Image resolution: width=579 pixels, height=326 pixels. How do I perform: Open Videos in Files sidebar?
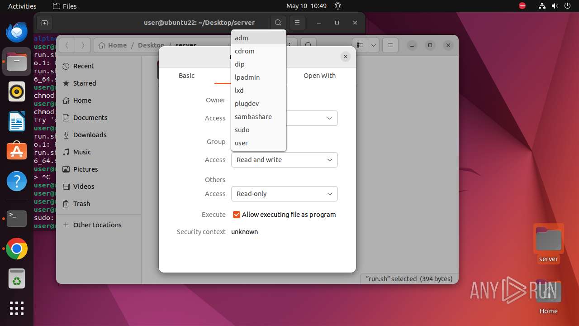tap(99, 187)
